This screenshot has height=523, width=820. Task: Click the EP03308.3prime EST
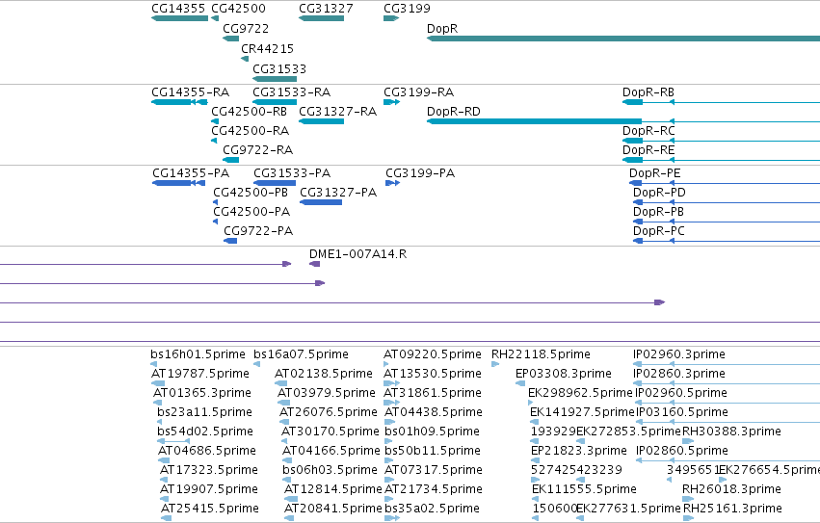coord(520,383)
